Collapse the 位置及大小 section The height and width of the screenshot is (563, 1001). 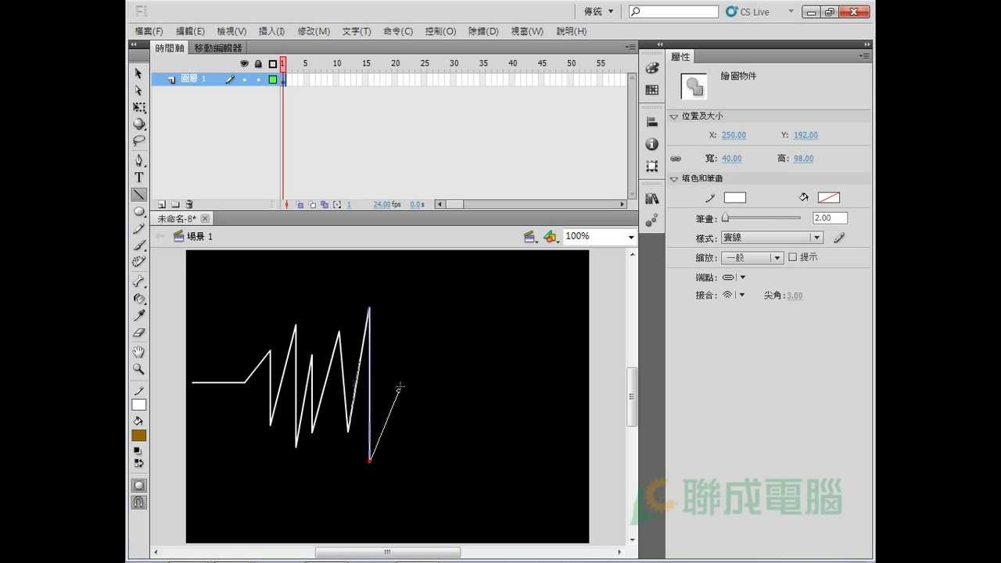coord(674,117)
